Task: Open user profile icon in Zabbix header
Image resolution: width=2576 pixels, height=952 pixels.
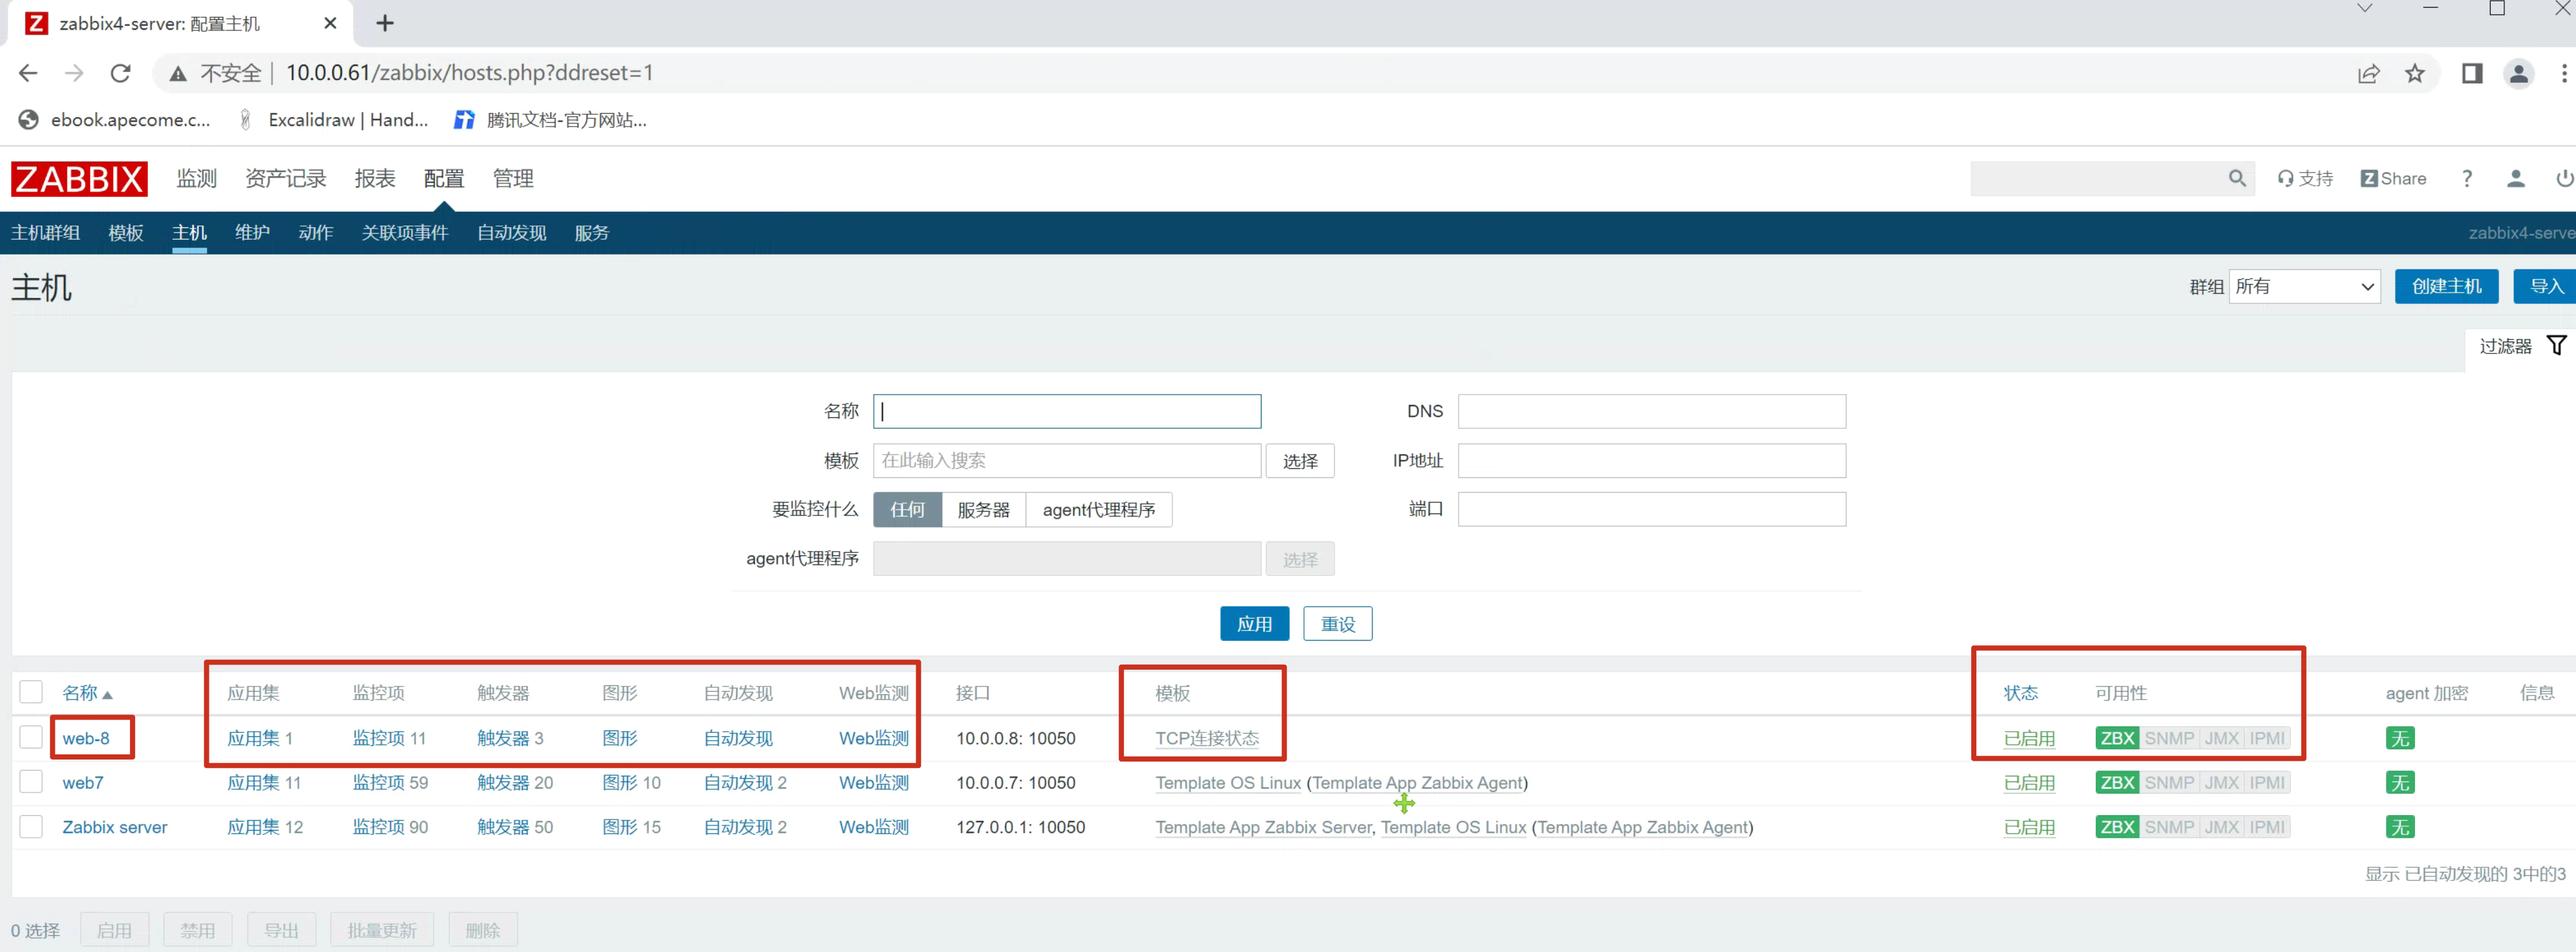Action: click(2515, 179)
